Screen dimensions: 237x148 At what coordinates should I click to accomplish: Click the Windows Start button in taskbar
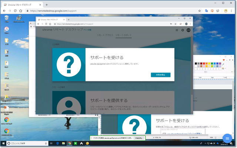pos(3,143)
